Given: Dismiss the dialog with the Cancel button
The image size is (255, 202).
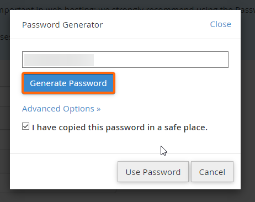Looking at the screenshot, I should (x=212, y=172).
